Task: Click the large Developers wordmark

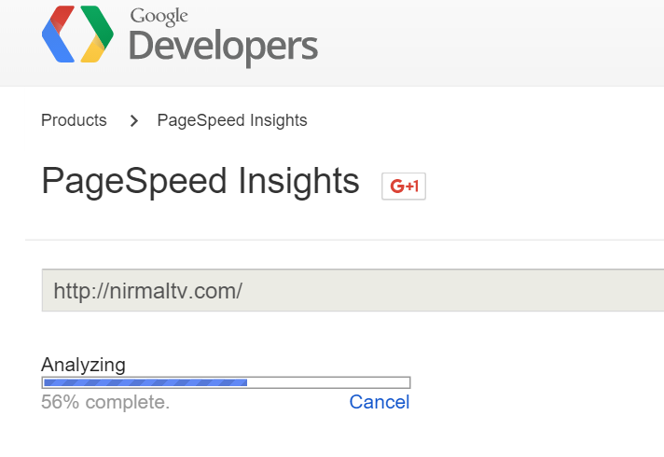Action: [x=223, y=48]
